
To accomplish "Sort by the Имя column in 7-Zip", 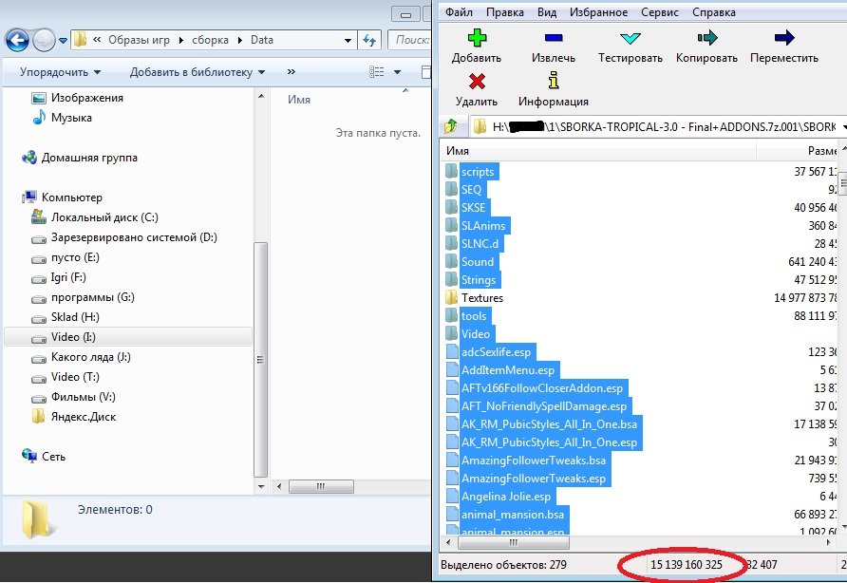I will (x=598, y=151).
